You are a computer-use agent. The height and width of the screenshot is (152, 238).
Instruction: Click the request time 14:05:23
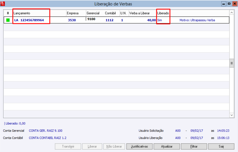(x=223, y=131)
